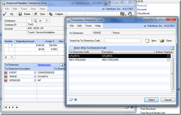The height and width of the screenshot is (115, 181).
Task: Refresh the Trx Dimension Code list
Action: (173, 48)
